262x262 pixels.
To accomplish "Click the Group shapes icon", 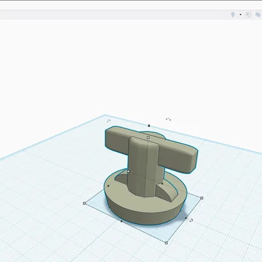I will coord(248,15).
